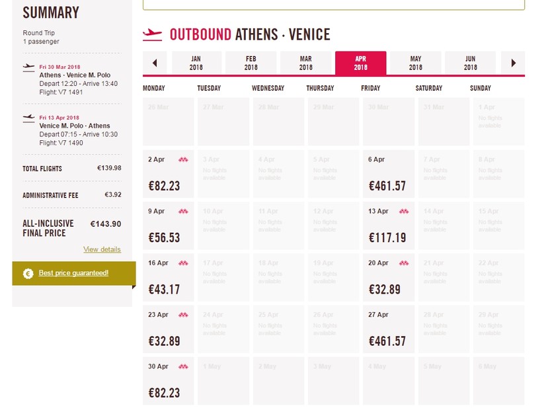This screenshot has height=414, width=542.
Task: Click the pink seats icon on 20 Apr
Action: [404, 263]
